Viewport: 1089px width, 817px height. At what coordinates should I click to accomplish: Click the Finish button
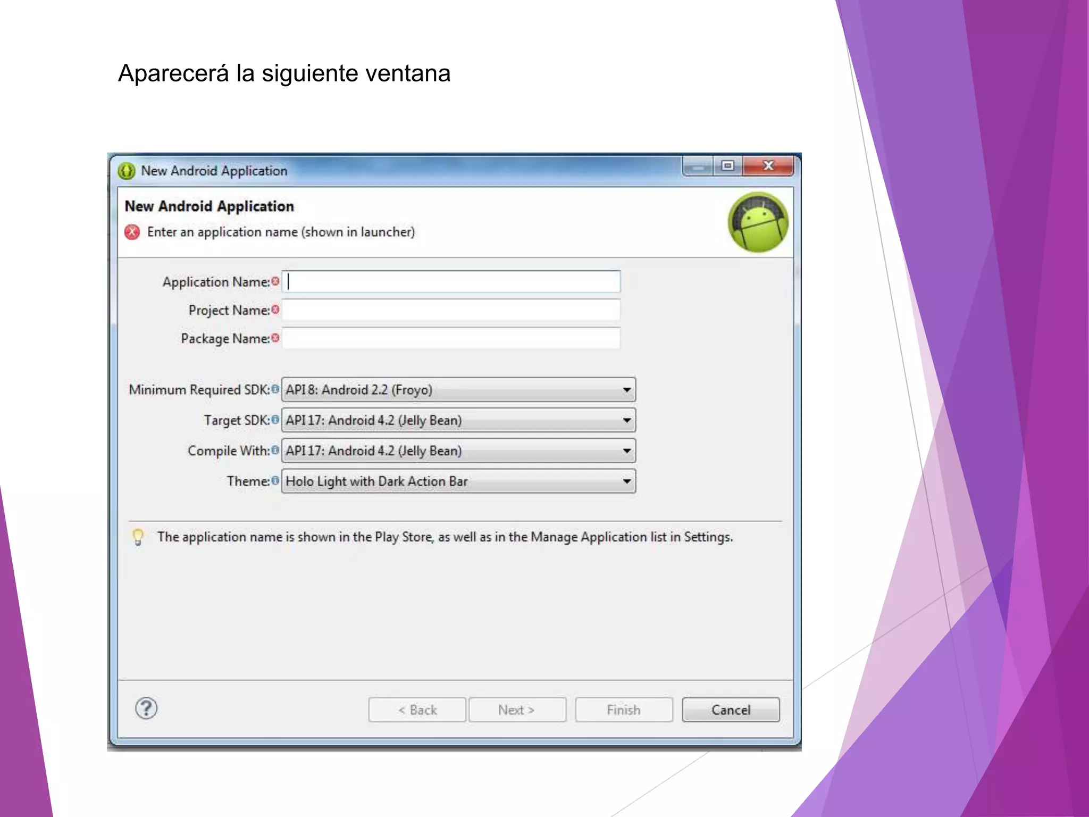pos(624,710)
